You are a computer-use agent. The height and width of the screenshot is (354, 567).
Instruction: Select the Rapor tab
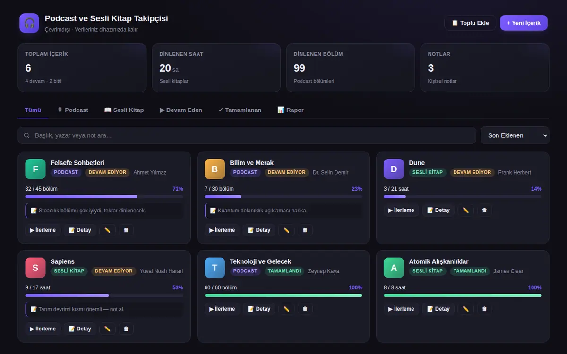[x=291, y=110]
